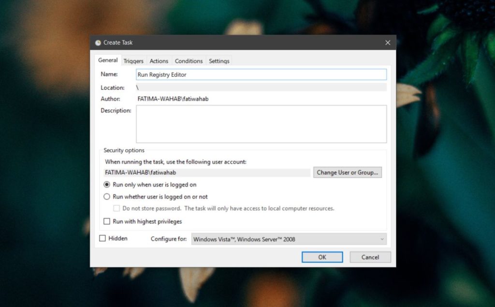Viewport: 495px width, 307px height.
Task: Check the Hidden checkbox
Action: pos(103,238)
